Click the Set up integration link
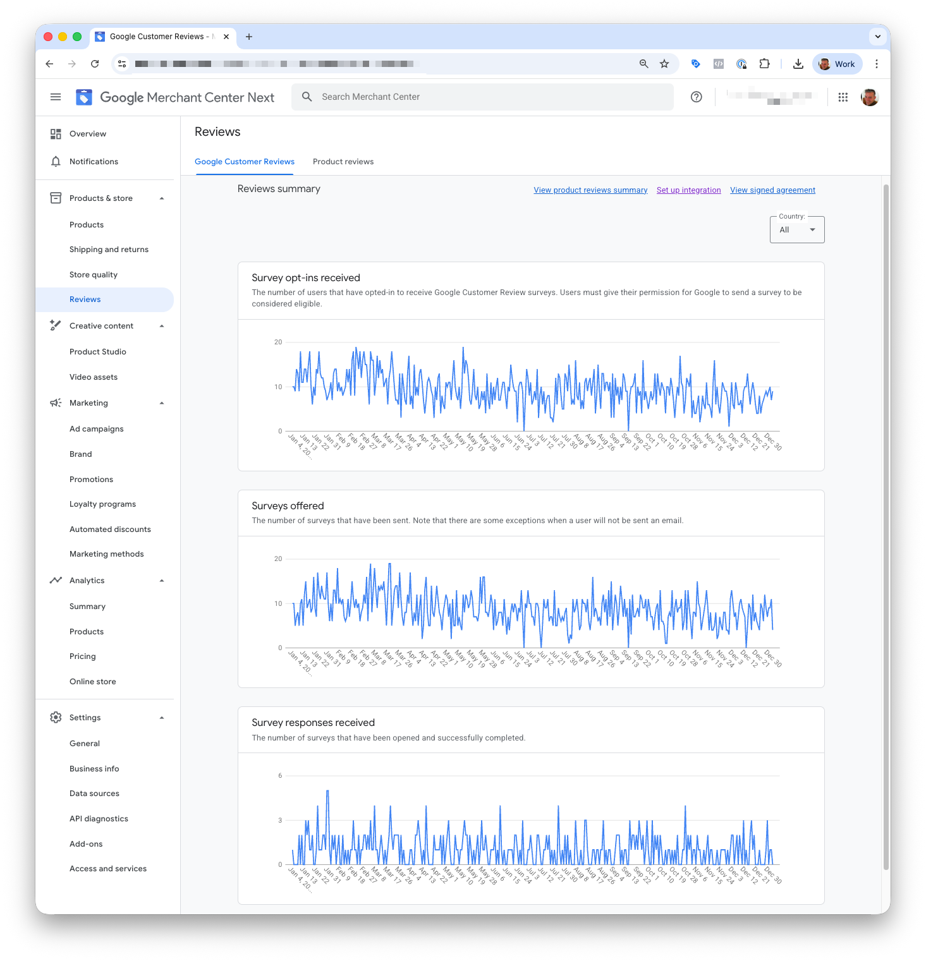The height and width of the screenshot is (961, 926). coord(688,190)
